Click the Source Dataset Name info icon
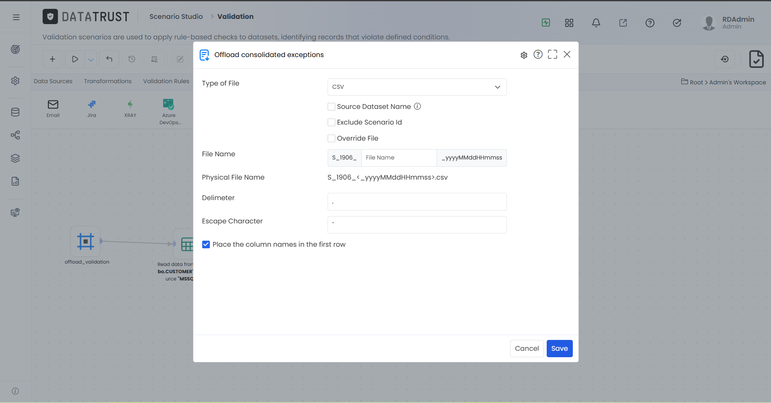The height and width of the screenshot is (403, 771). (x=417, y=106)
